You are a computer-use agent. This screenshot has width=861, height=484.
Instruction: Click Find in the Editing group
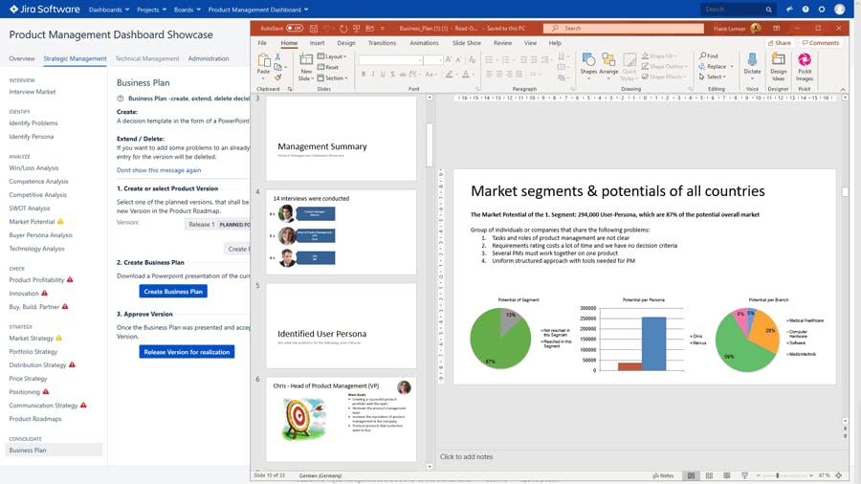709,56
